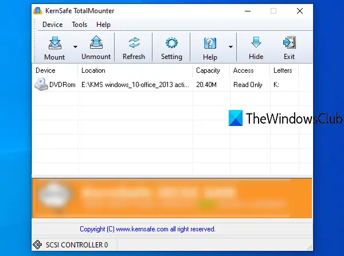Screen dimensions: 344x256
Task: Open the Device menu
Action: [x=52, y=25]
